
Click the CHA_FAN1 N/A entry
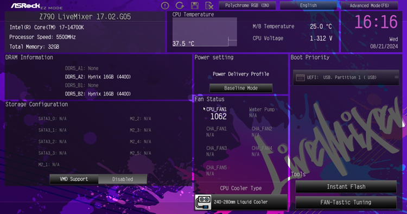point(216,132)
